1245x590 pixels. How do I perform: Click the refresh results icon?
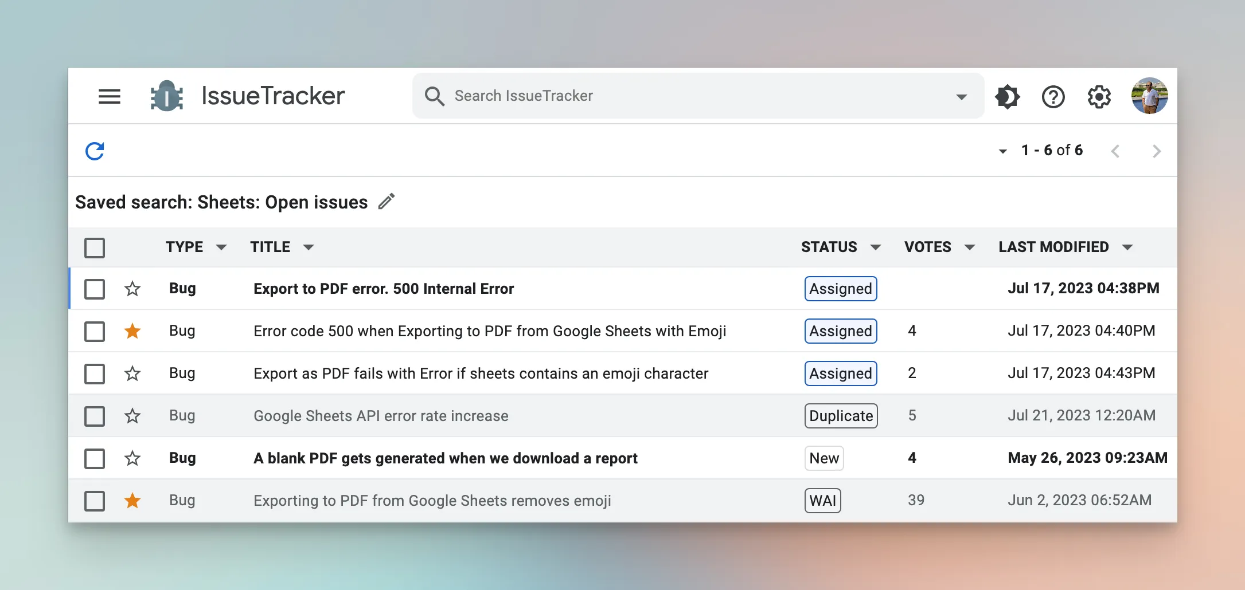tap(95, 151)
